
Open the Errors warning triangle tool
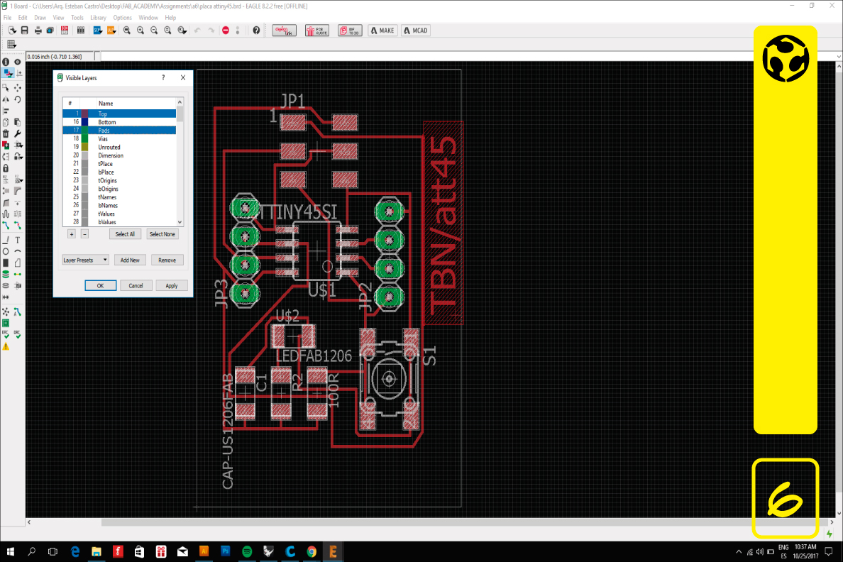point(6,346)
